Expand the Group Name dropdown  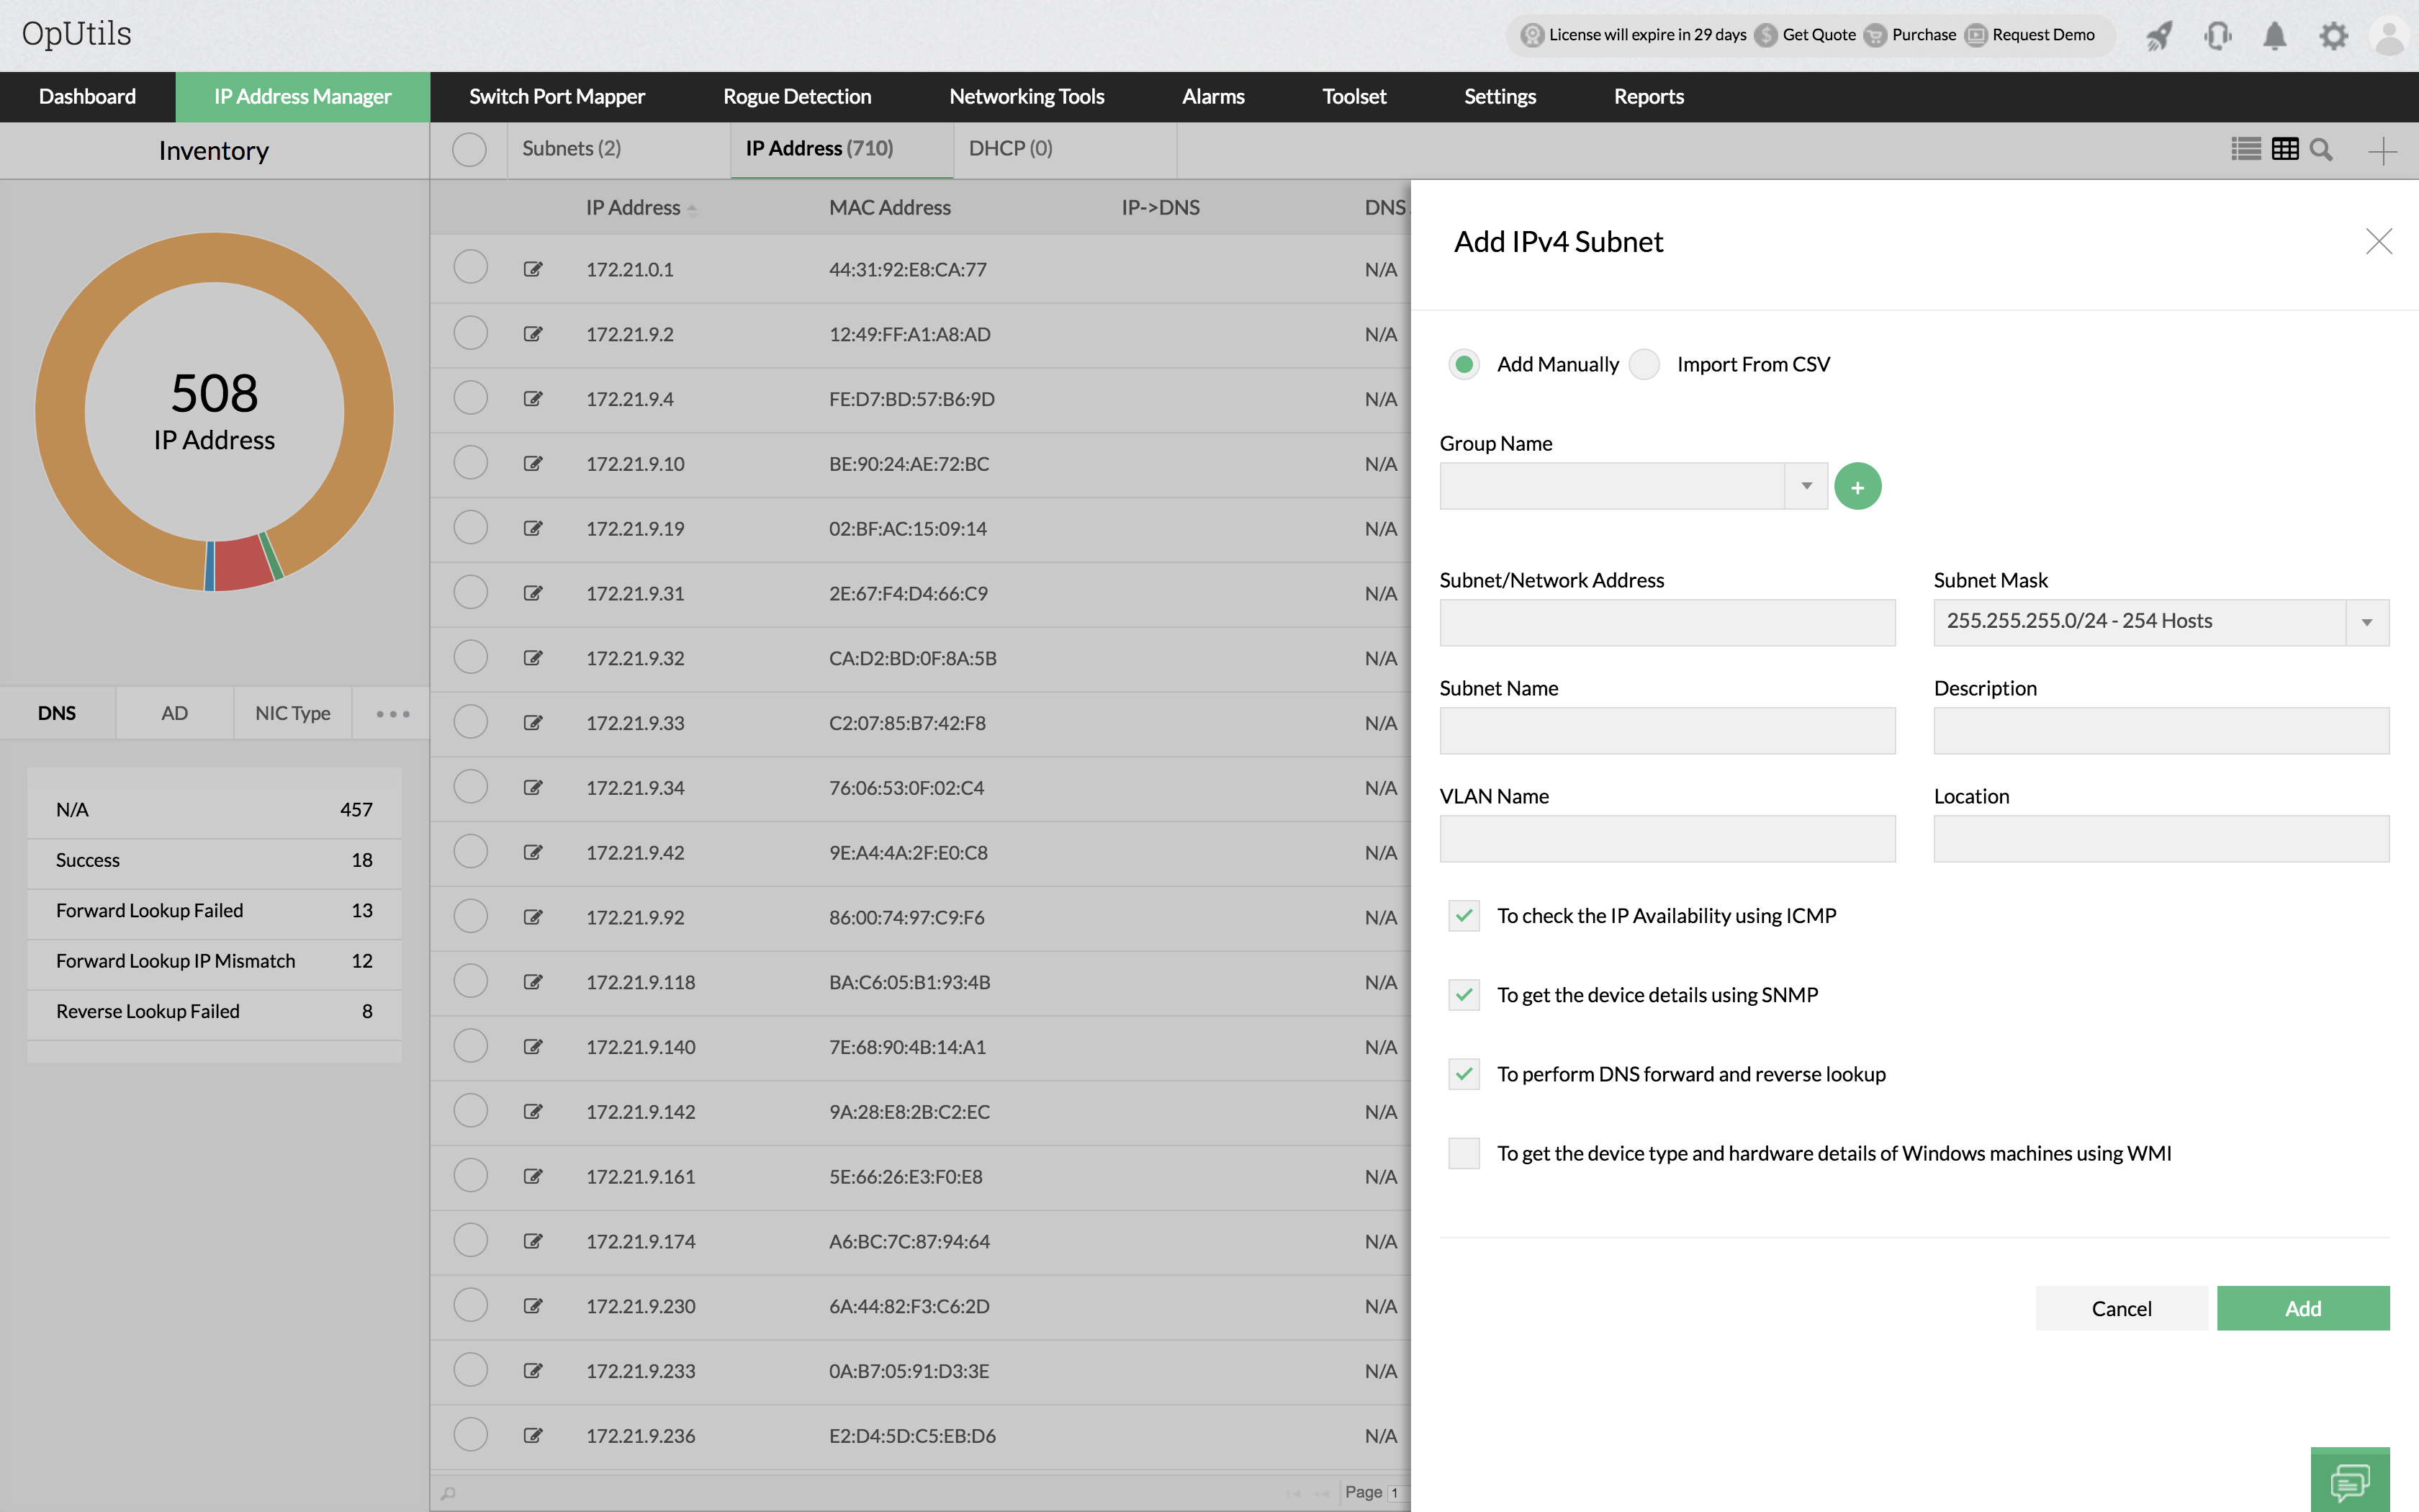coord(1806,486)
